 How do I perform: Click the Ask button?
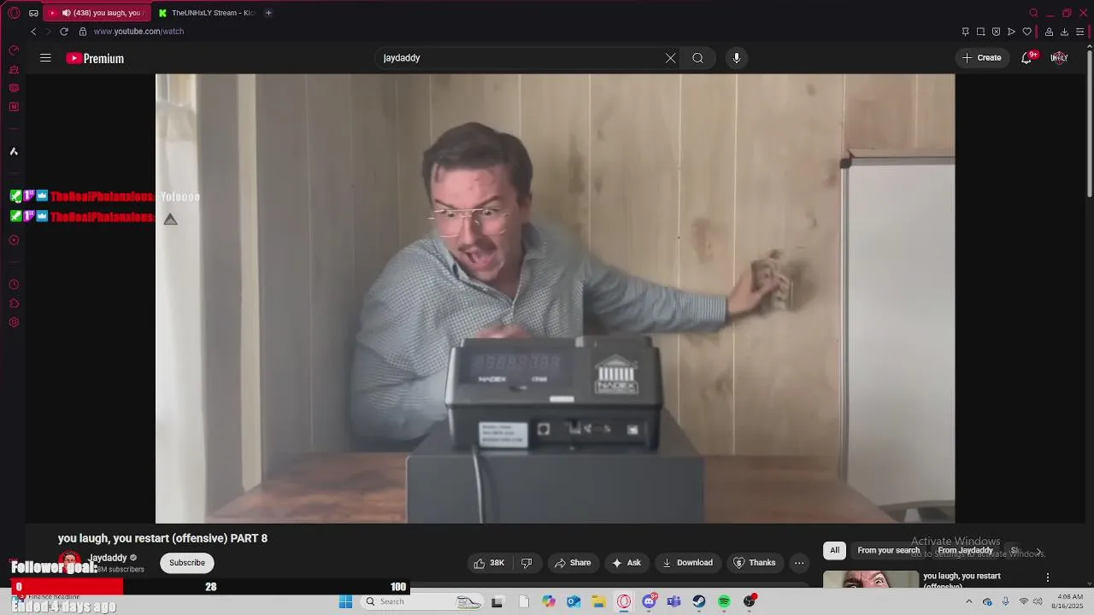pyautogui.click(x=626, y=563)
